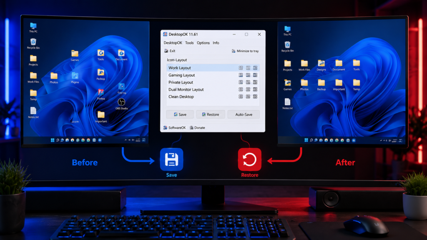
Task: Select the Private Layout row
Action: click(213, 82)
